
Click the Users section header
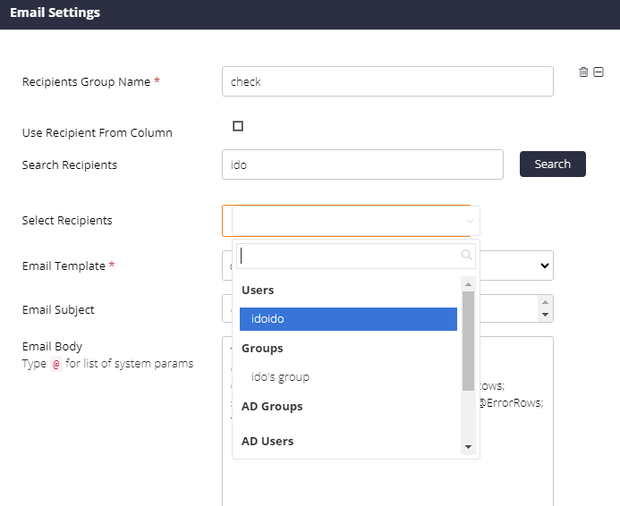[x=258, y=290]
